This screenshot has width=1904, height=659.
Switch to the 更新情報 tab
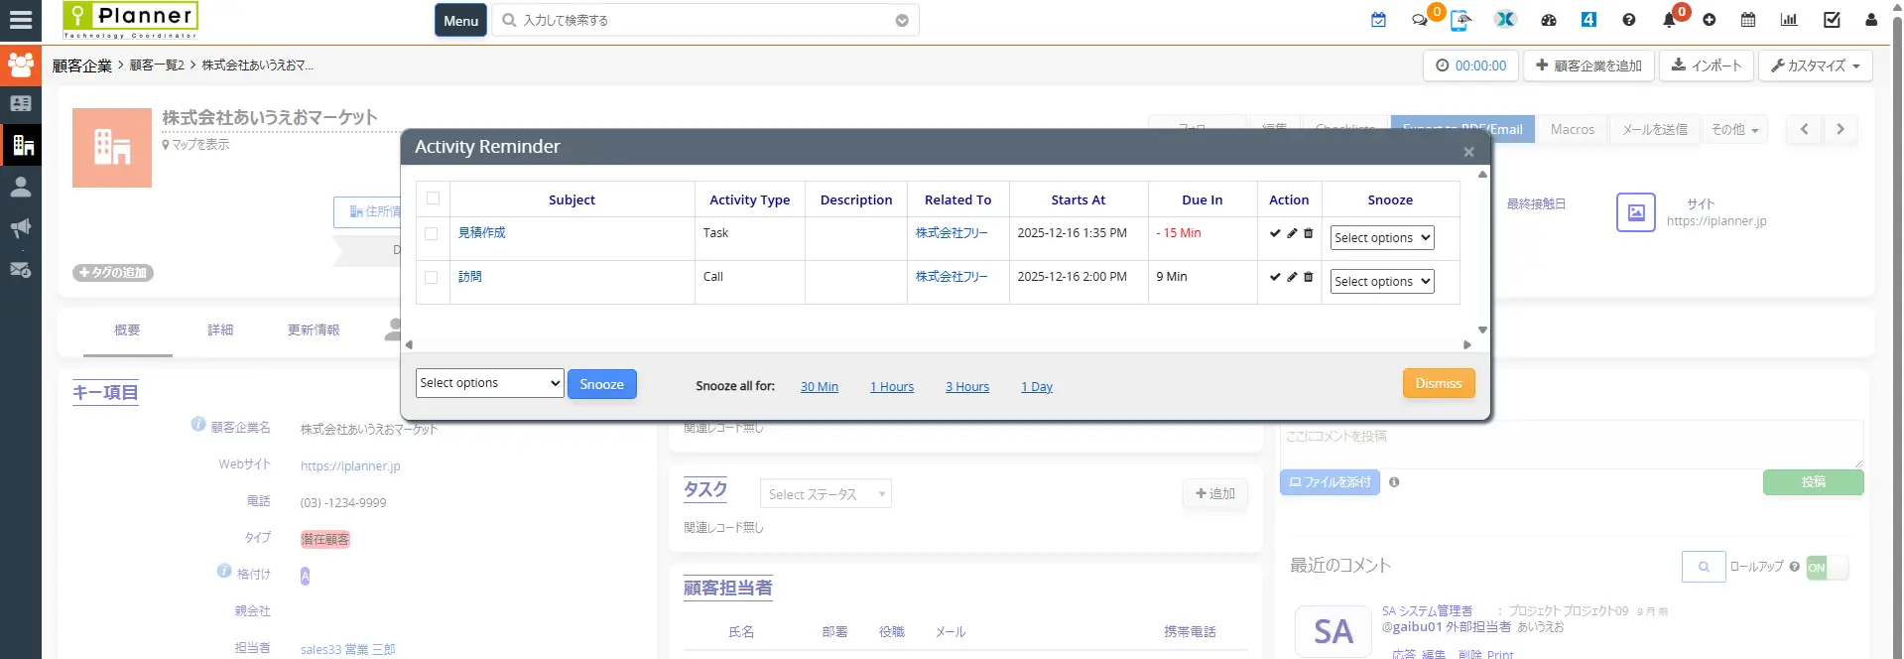[314, 329]
